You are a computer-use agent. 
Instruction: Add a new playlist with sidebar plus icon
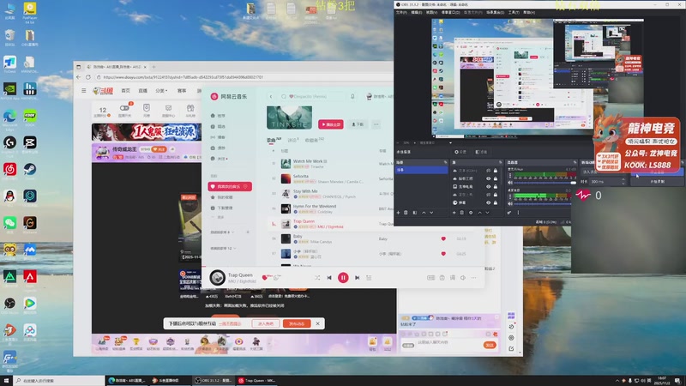pyautogui.click(x=248, y=232)
